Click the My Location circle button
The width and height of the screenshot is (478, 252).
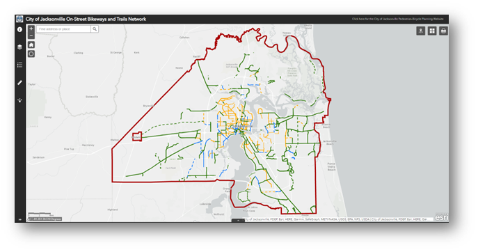[31, 54]
